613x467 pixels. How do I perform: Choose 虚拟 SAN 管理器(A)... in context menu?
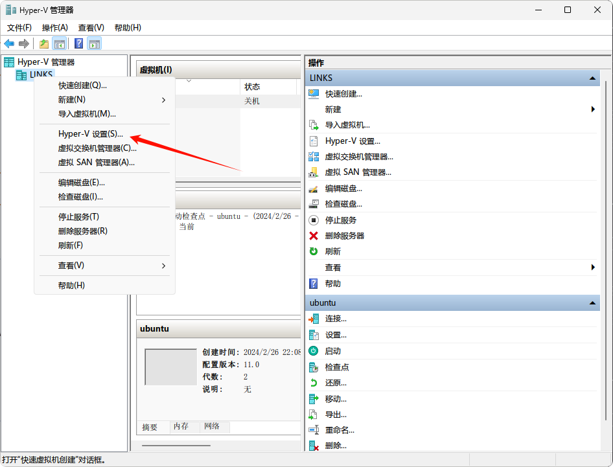(105, 163)
